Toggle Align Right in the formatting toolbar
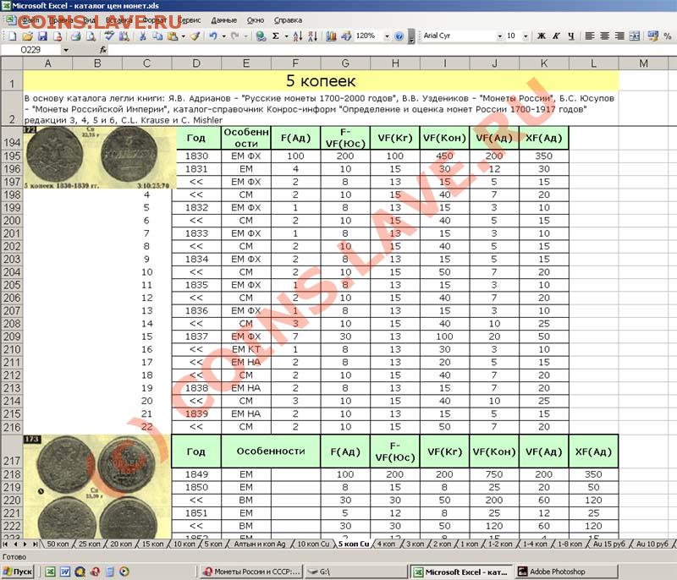Screen dimensions: 677x580 pos(619,36)
